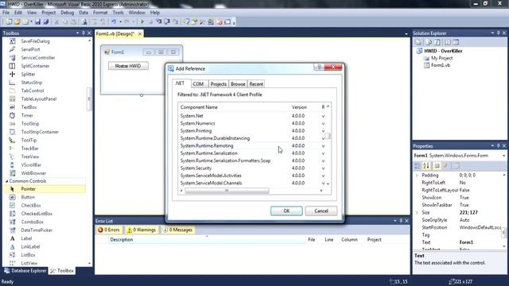Click the Save All toolbar icon

[46, 22]
